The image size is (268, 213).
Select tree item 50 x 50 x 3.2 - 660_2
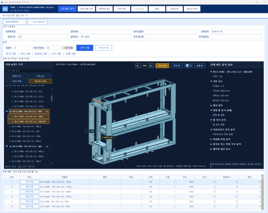click(25, 126)
